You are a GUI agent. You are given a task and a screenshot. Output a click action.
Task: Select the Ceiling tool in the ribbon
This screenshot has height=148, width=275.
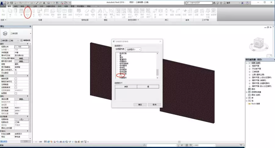46,12
